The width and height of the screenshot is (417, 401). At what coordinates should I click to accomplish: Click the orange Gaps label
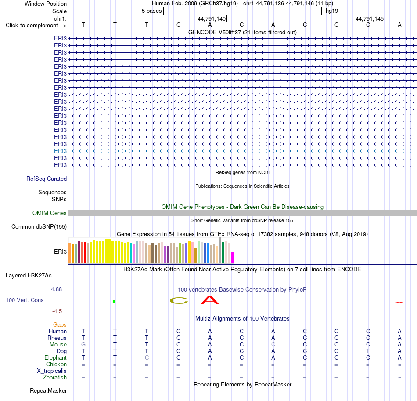[x=60, y=324]
